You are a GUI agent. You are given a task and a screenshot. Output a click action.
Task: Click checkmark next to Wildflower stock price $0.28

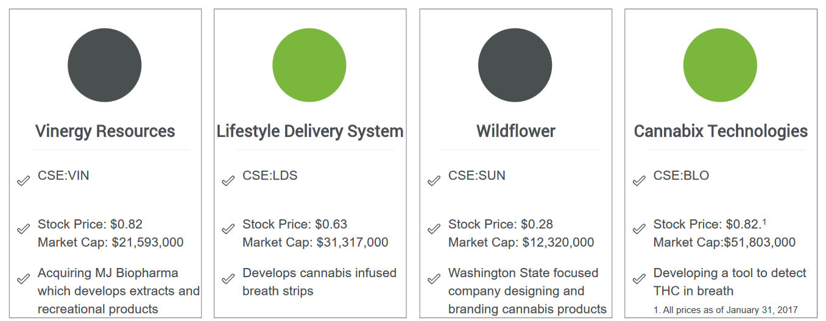434,229
